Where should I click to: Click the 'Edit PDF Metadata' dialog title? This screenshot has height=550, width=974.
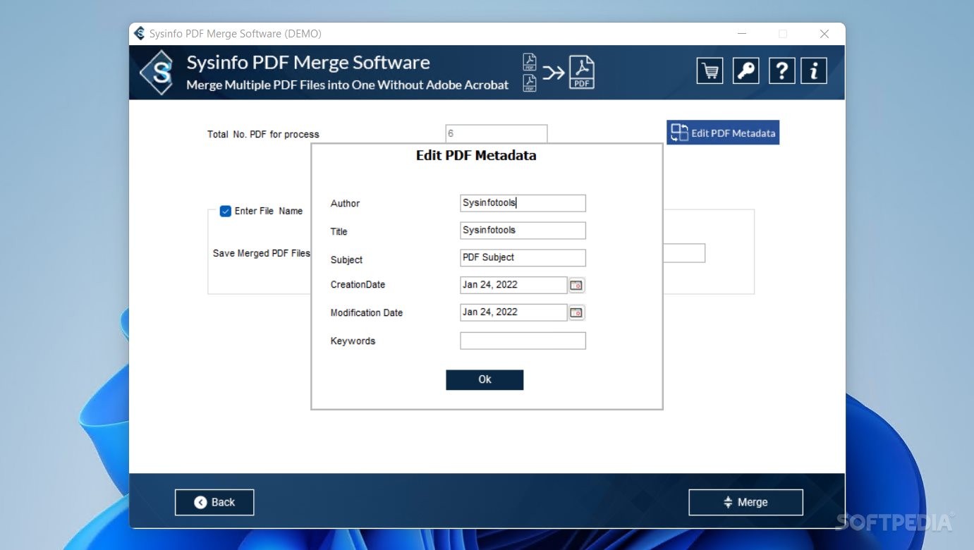476,156
